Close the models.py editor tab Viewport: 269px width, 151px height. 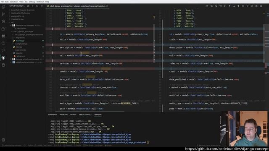(x=107, y=6)
